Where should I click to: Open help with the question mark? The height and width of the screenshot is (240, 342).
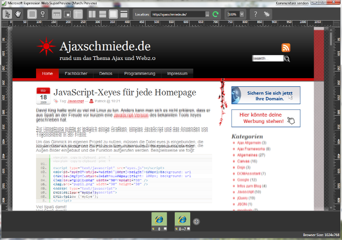[x=256, y=14]
